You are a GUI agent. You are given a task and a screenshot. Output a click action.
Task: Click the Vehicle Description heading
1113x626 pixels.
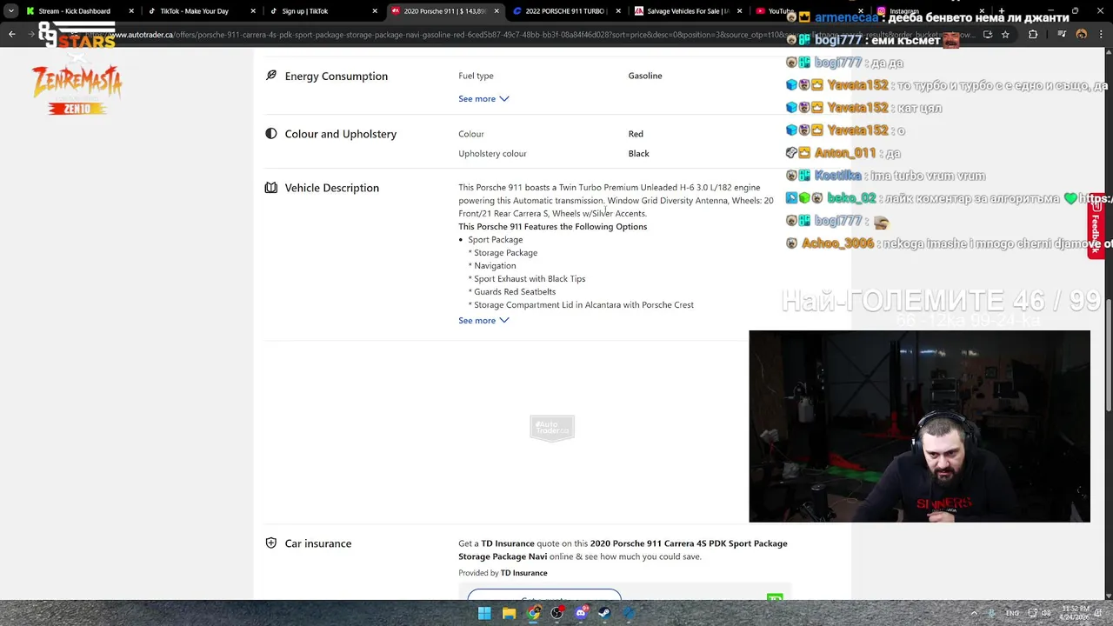point(332,188)
